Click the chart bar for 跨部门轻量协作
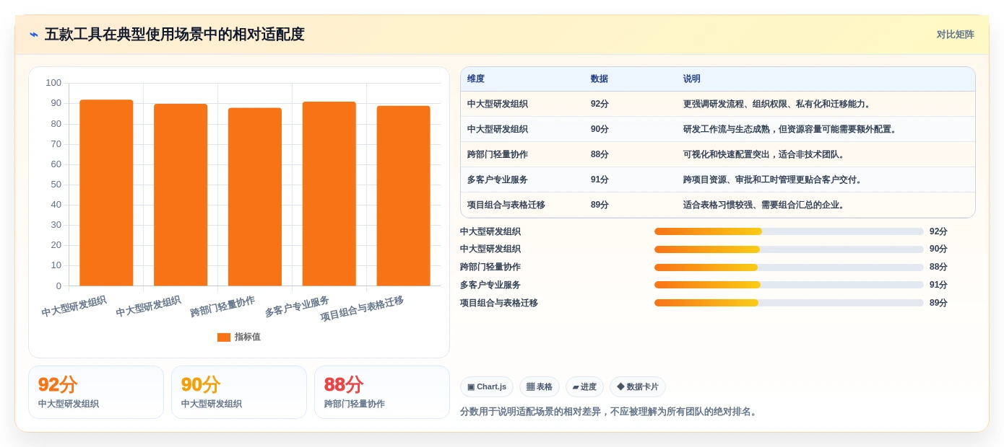The height and width of the screenshot is (447, 1004). coord(255,197)
